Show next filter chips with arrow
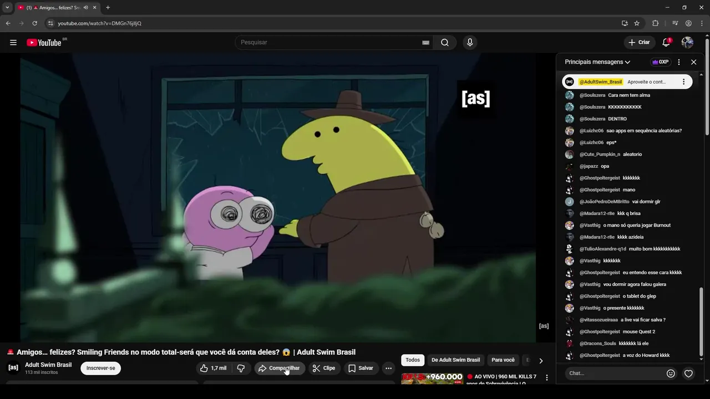Image resolution: width=710 pixels, height=399 pixels. (x=541, y=361)
